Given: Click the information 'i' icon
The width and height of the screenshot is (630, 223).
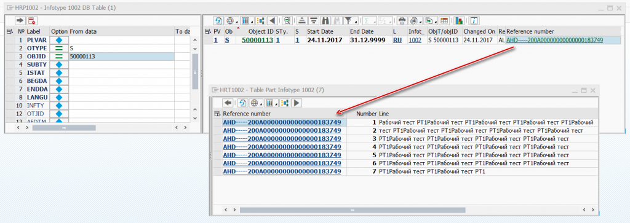Looking at the screenshot, I should coord(474,20).
